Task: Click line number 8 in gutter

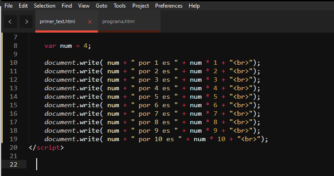Action: point(15,46)
